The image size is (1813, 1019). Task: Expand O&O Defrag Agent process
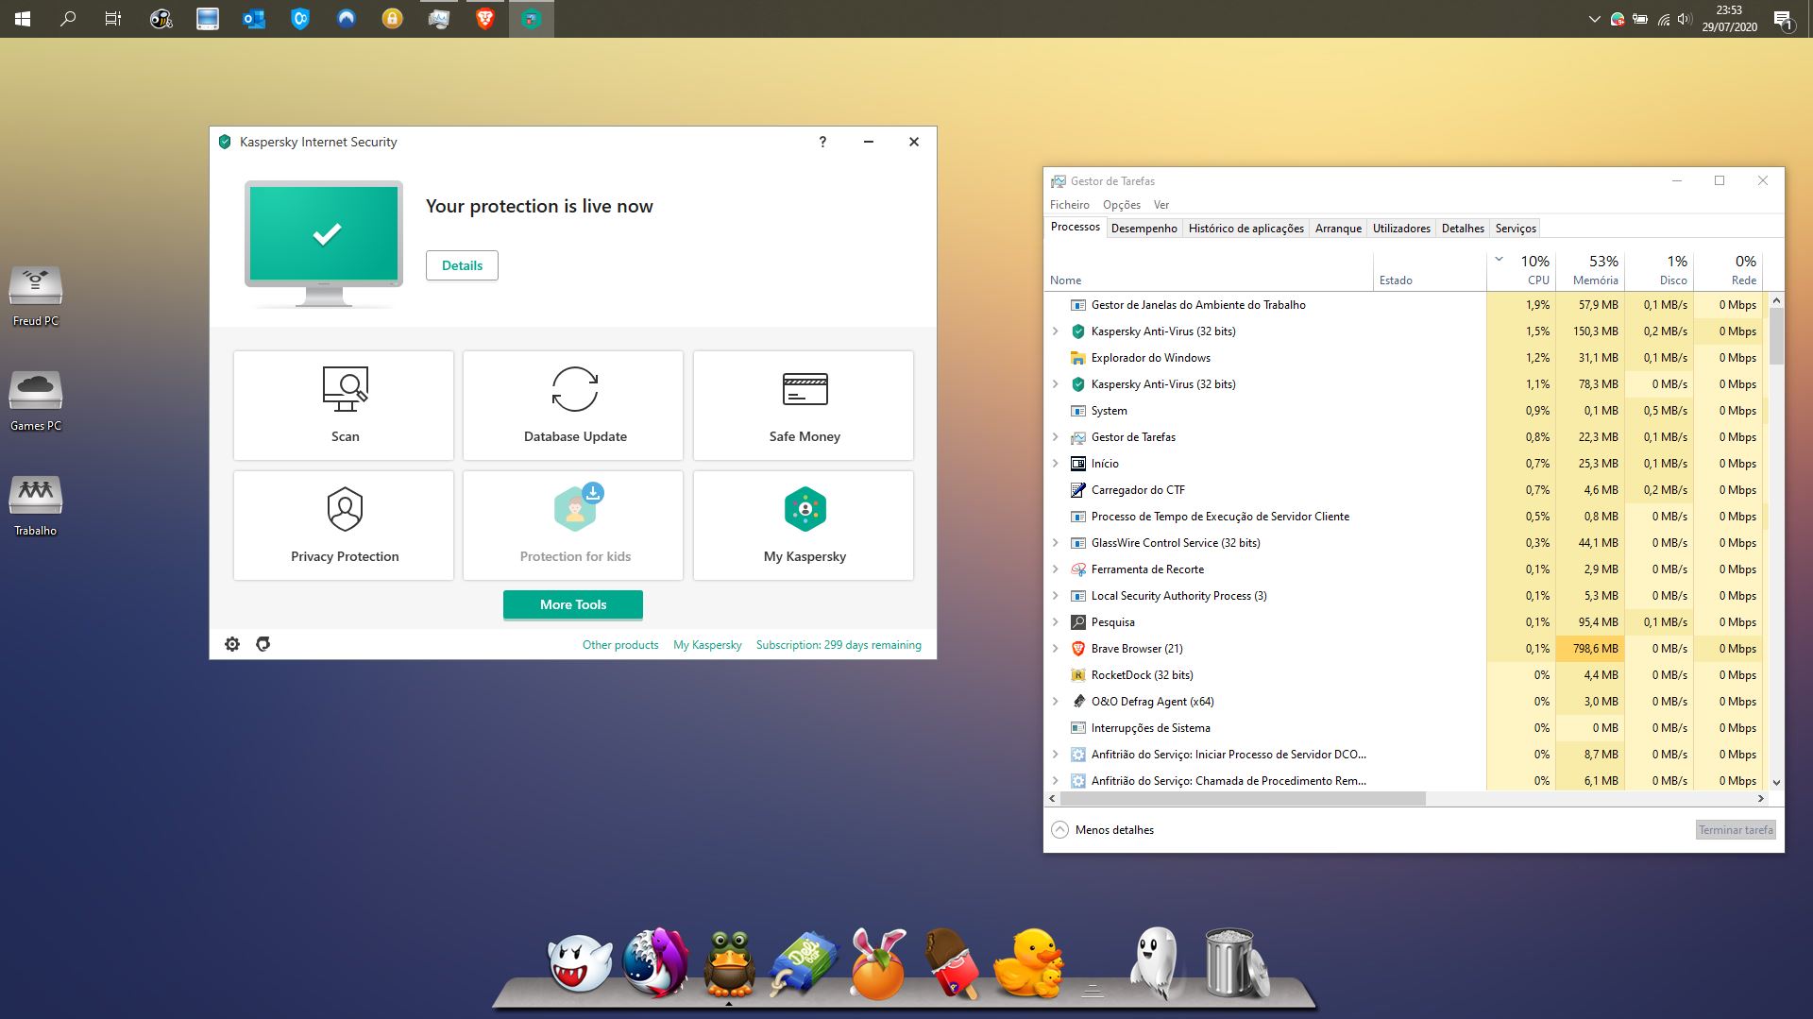(1056, 702)
